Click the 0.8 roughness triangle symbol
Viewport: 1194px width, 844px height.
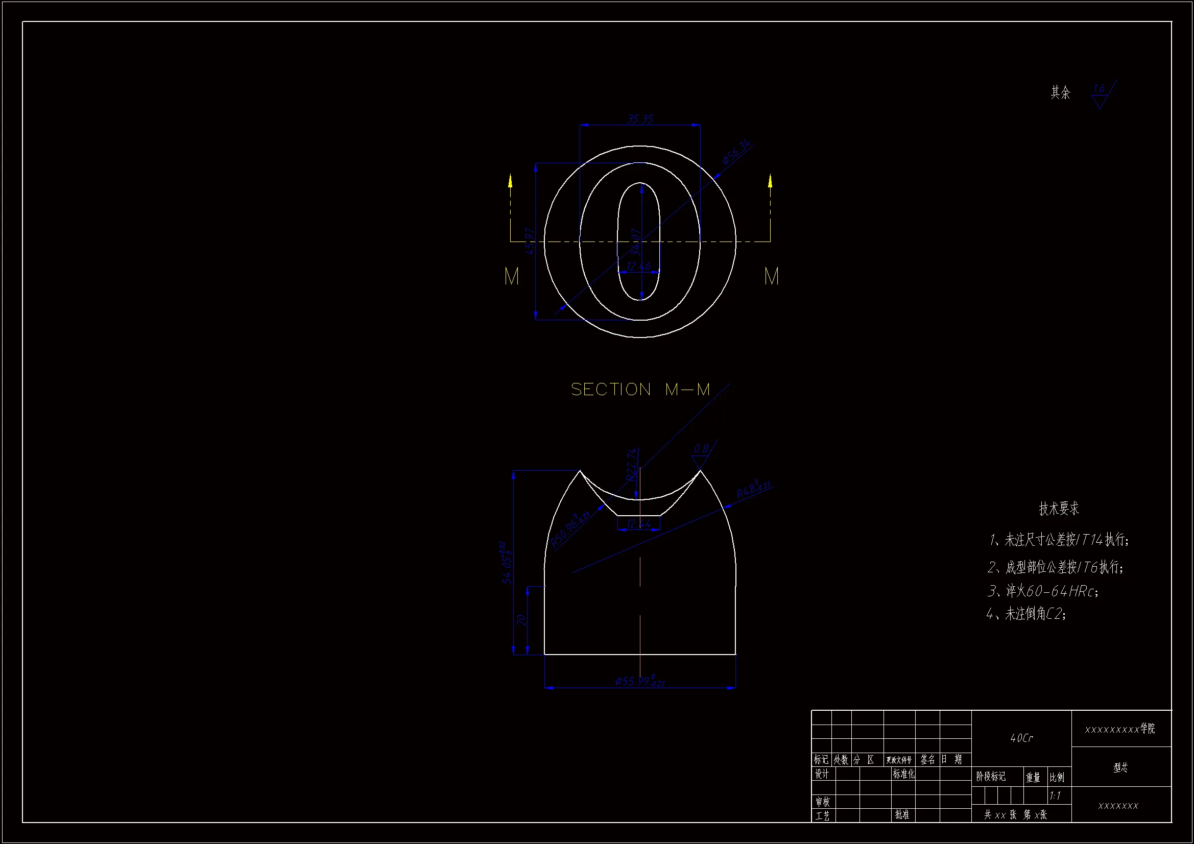click(x=700, y=461)
